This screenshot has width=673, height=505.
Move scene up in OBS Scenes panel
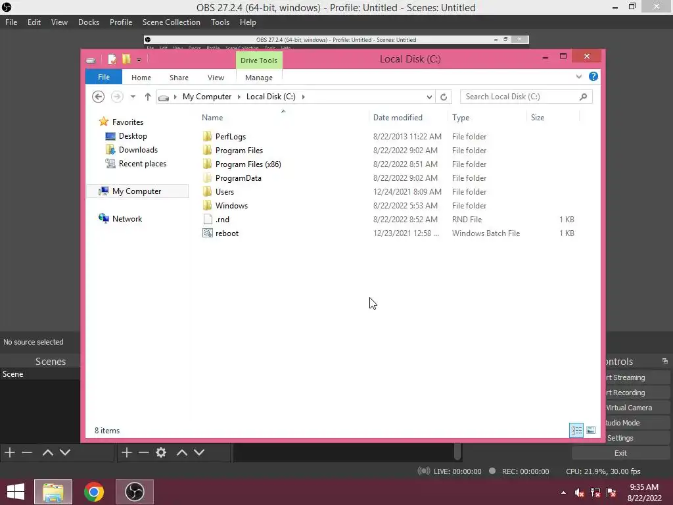point(47,452)
